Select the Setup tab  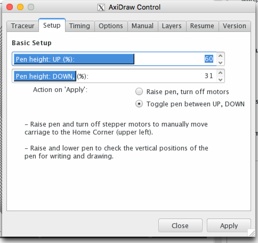(52, 25)
